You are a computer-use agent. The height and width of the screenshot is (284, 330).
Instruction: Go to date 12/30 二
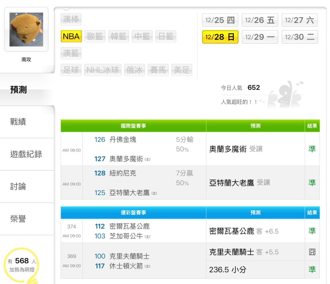pyautogui.click(x=299, y=37)
